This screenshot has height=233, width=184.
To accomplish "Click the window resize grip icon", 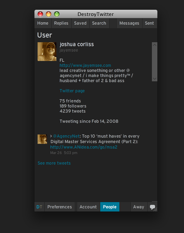I will (x=155, y=210).
